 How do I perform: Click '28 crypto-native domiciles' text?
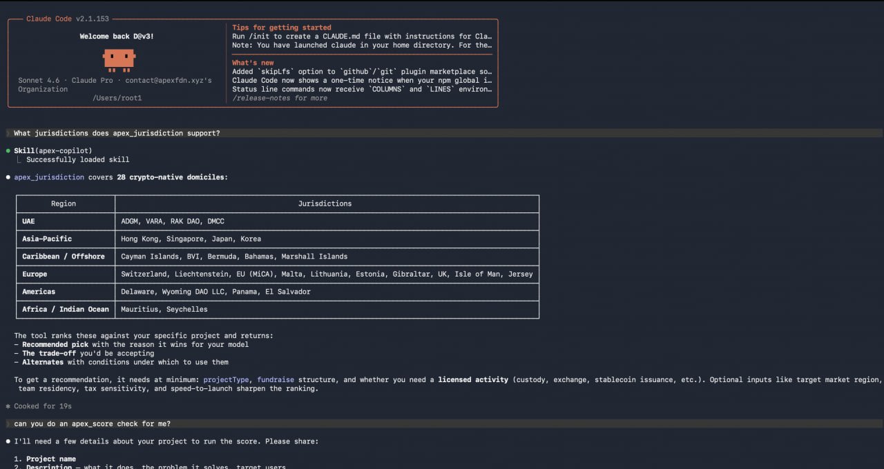(x=171, y=177)
